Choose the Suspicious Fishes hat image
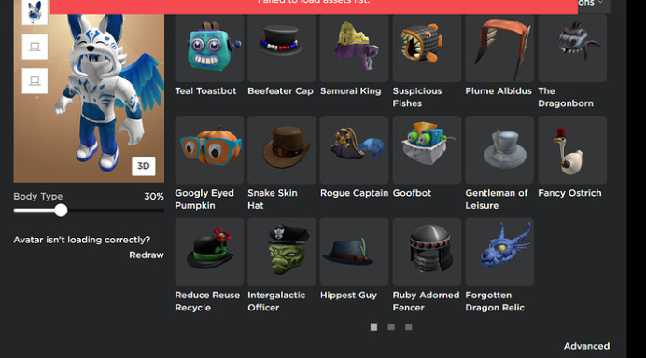The image size is (646, 358). point(427,48)
